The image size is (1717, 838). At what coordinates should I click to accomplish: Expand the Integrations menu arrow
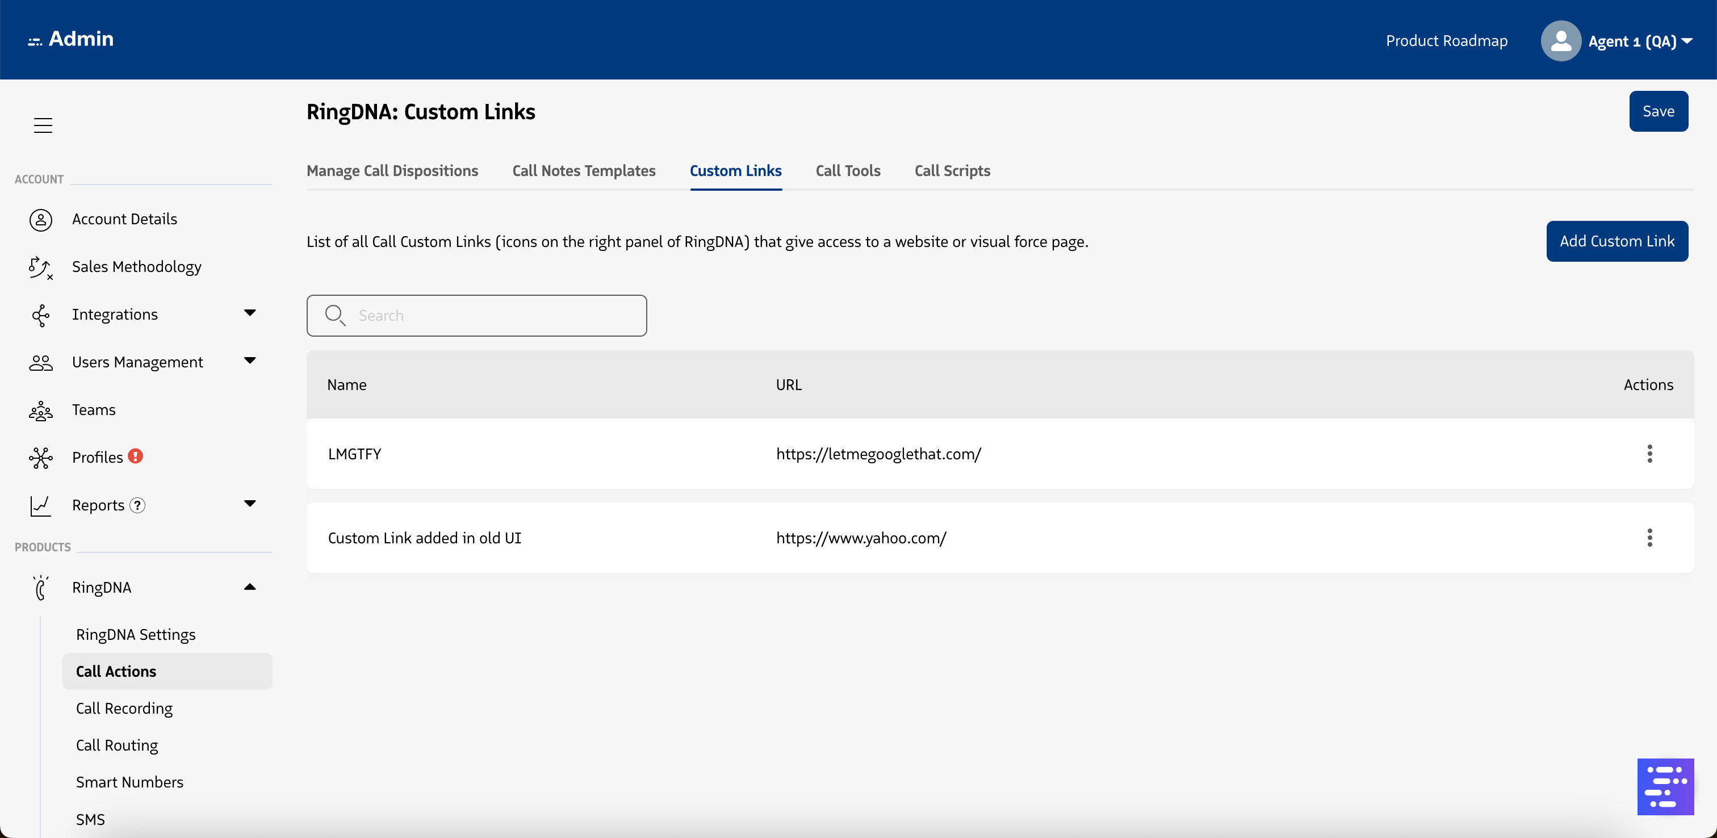(x=250, y=313)
